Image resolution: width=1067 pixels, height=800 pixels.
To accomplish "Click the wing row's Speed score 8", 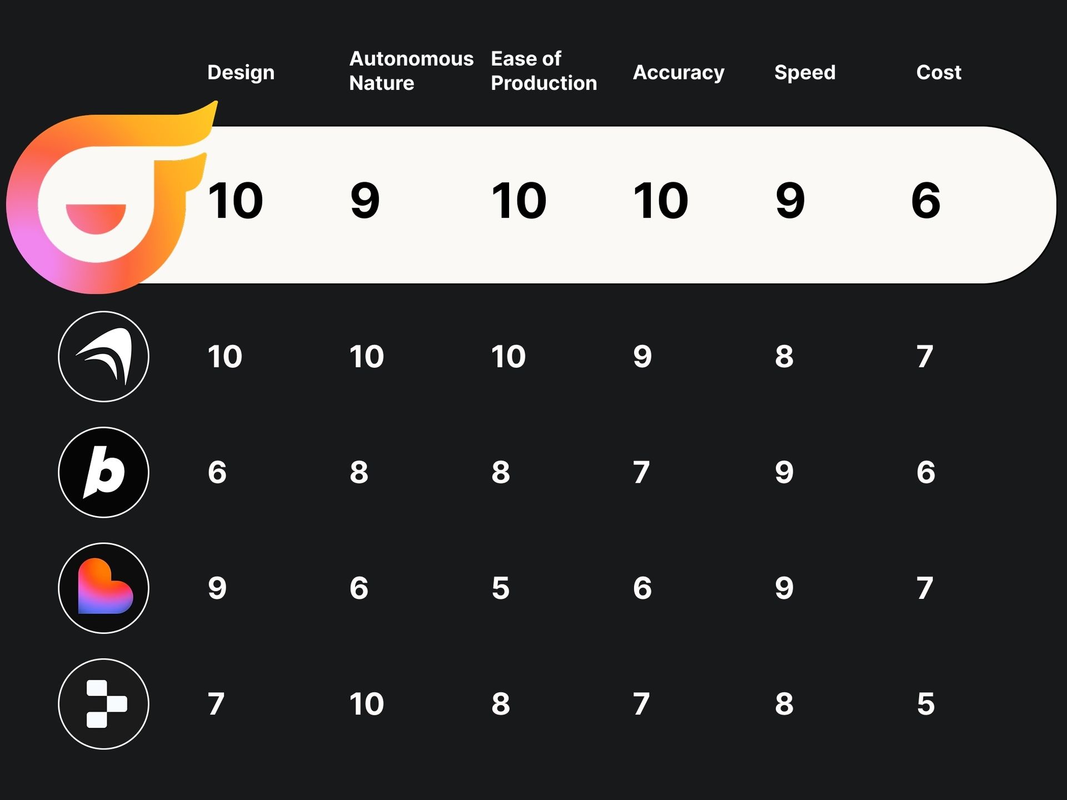I will 784,356.
